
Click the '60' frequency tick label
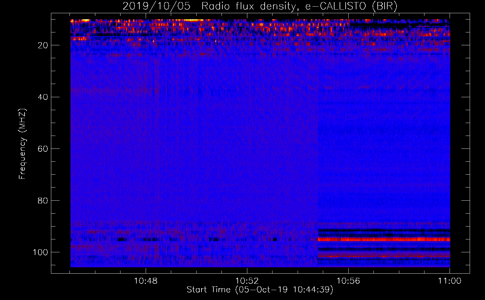point(43,149)
